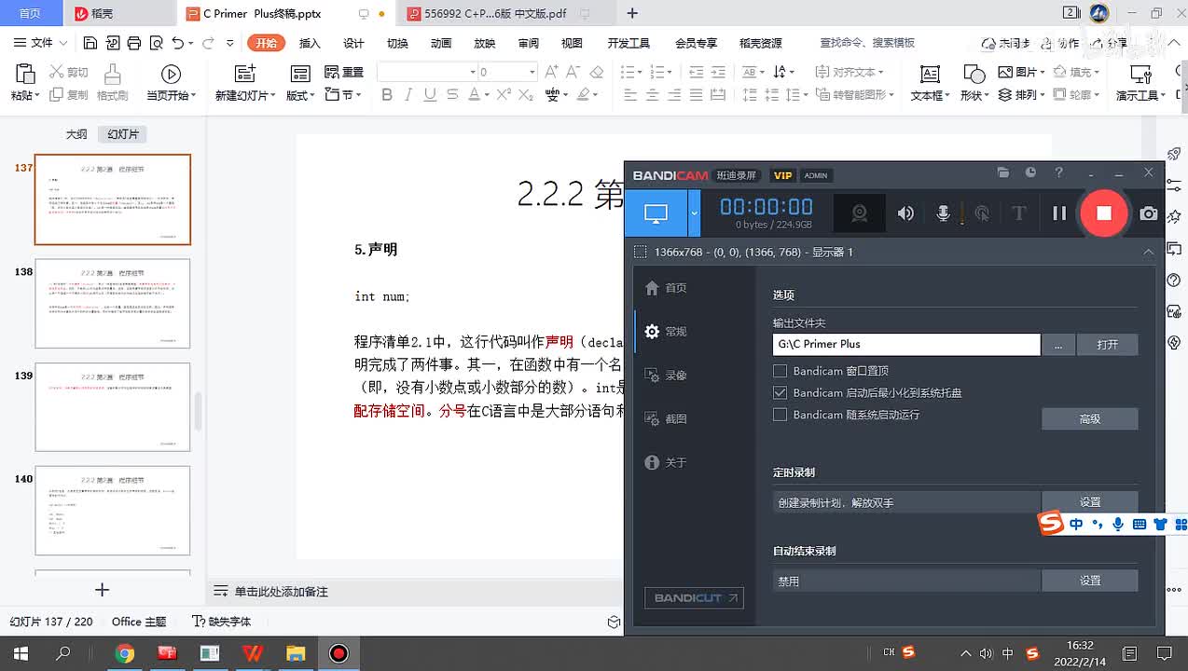
Task: Toggle Underline formatting
Action: 430,95
